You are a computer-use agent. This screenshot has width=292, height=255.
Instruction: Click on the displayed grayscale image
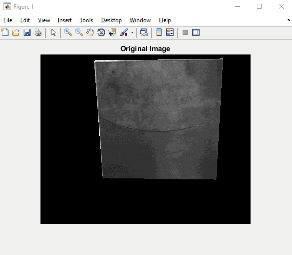tap(159, 121)
